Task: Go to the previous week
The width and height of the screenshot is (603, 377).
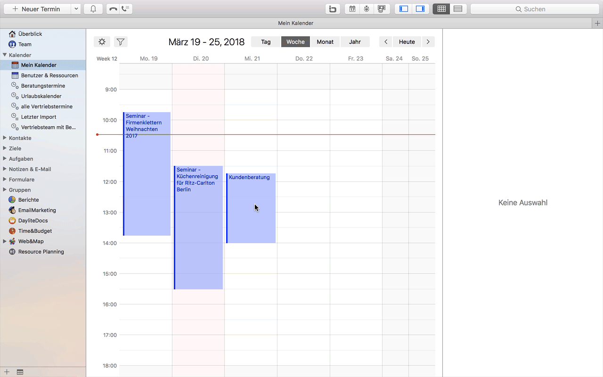Action: [386, 42]
